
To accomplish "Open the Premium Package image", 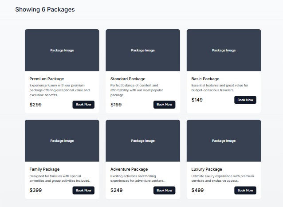I will (62, 50).
